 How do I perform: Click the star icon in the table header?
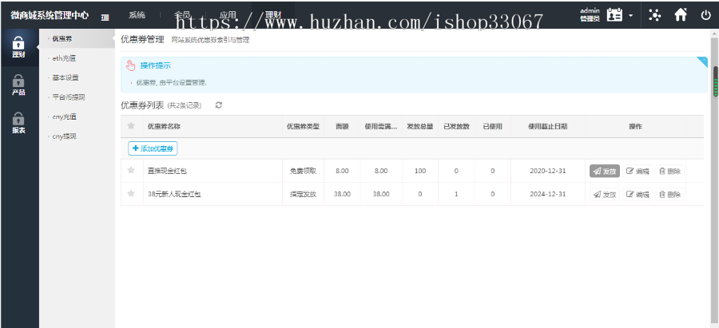pos(131,126)
